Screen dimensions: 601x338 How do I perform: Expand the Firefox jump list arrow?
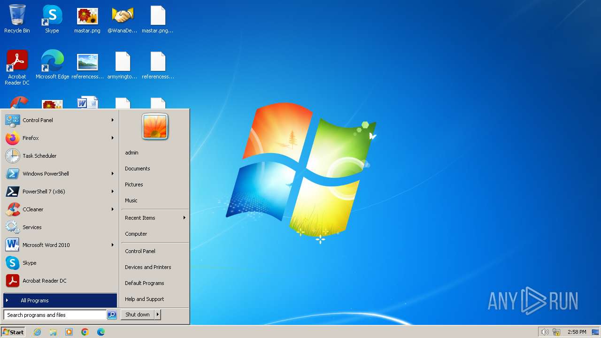113,138
